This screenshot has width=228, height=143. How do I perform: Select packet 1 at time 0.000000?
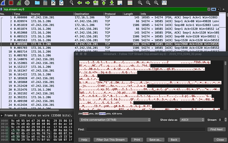coord(109,17)
